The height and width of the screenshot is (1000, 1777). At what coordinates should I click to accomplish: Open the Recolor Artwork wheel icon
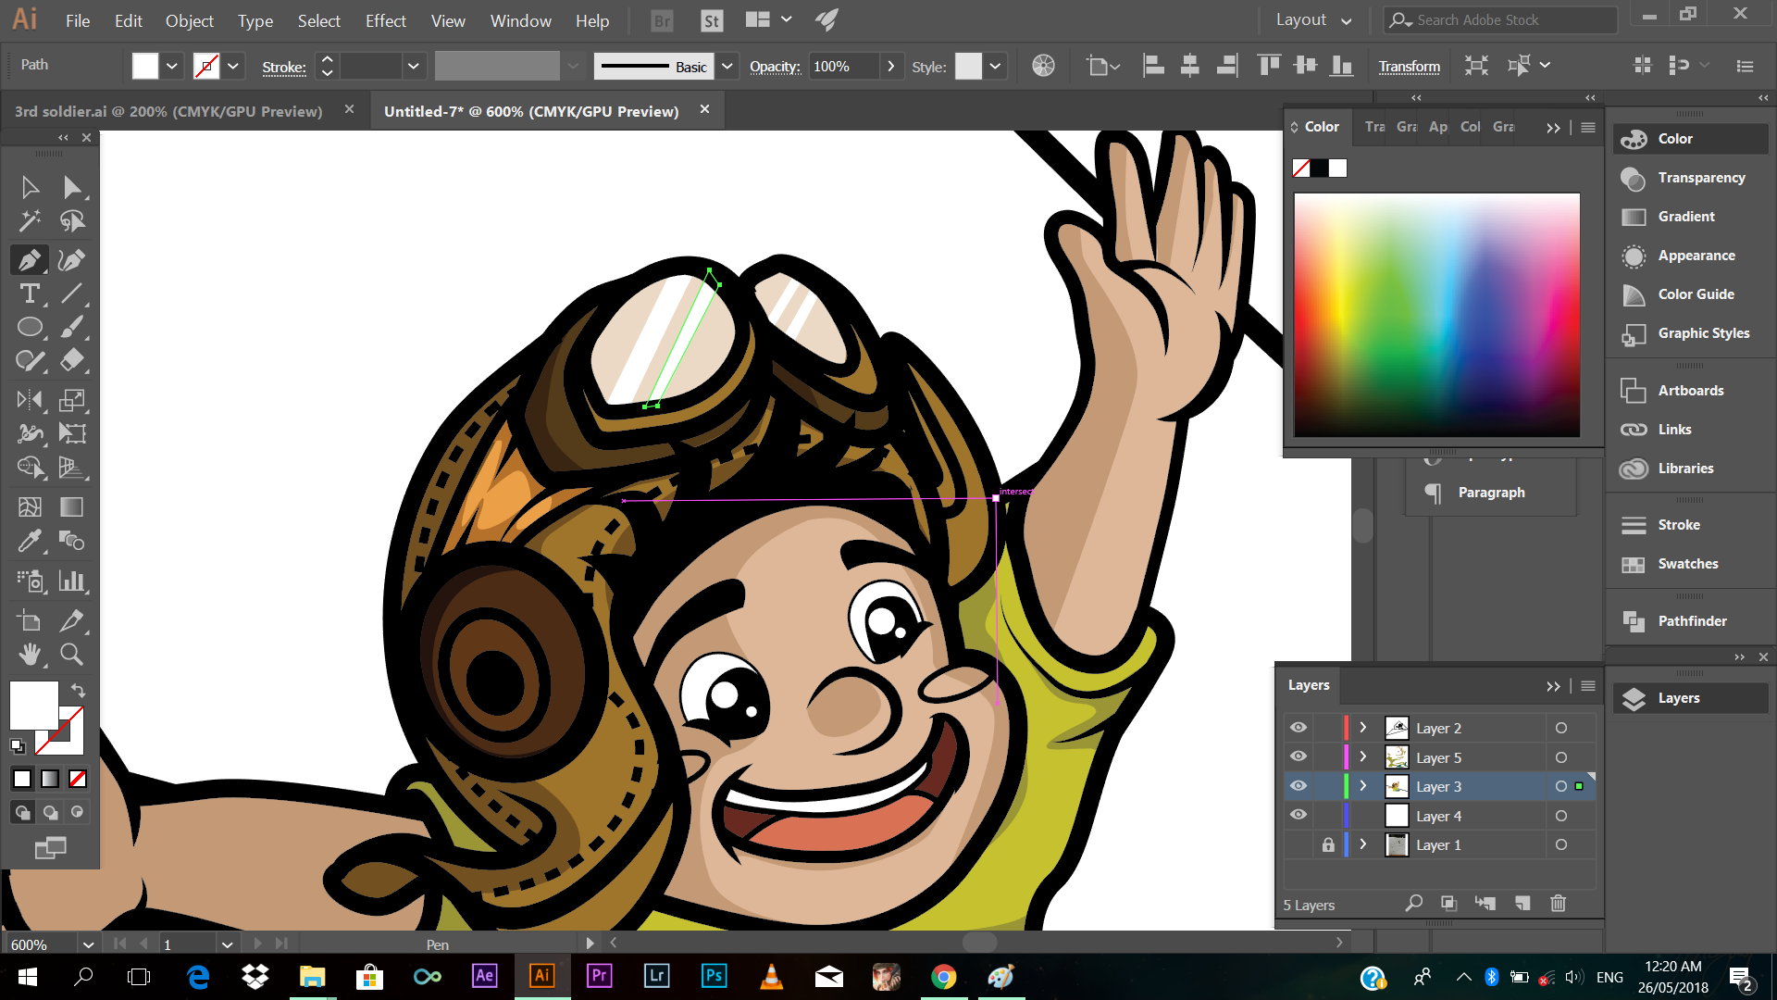(1043, 66)
